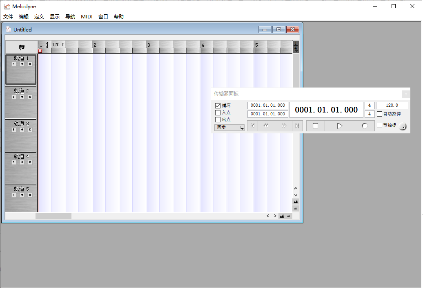Image resolution: width=423 pixels, height=288 pixels.
Task: Click the loop end position field
Action: [267, 114]
